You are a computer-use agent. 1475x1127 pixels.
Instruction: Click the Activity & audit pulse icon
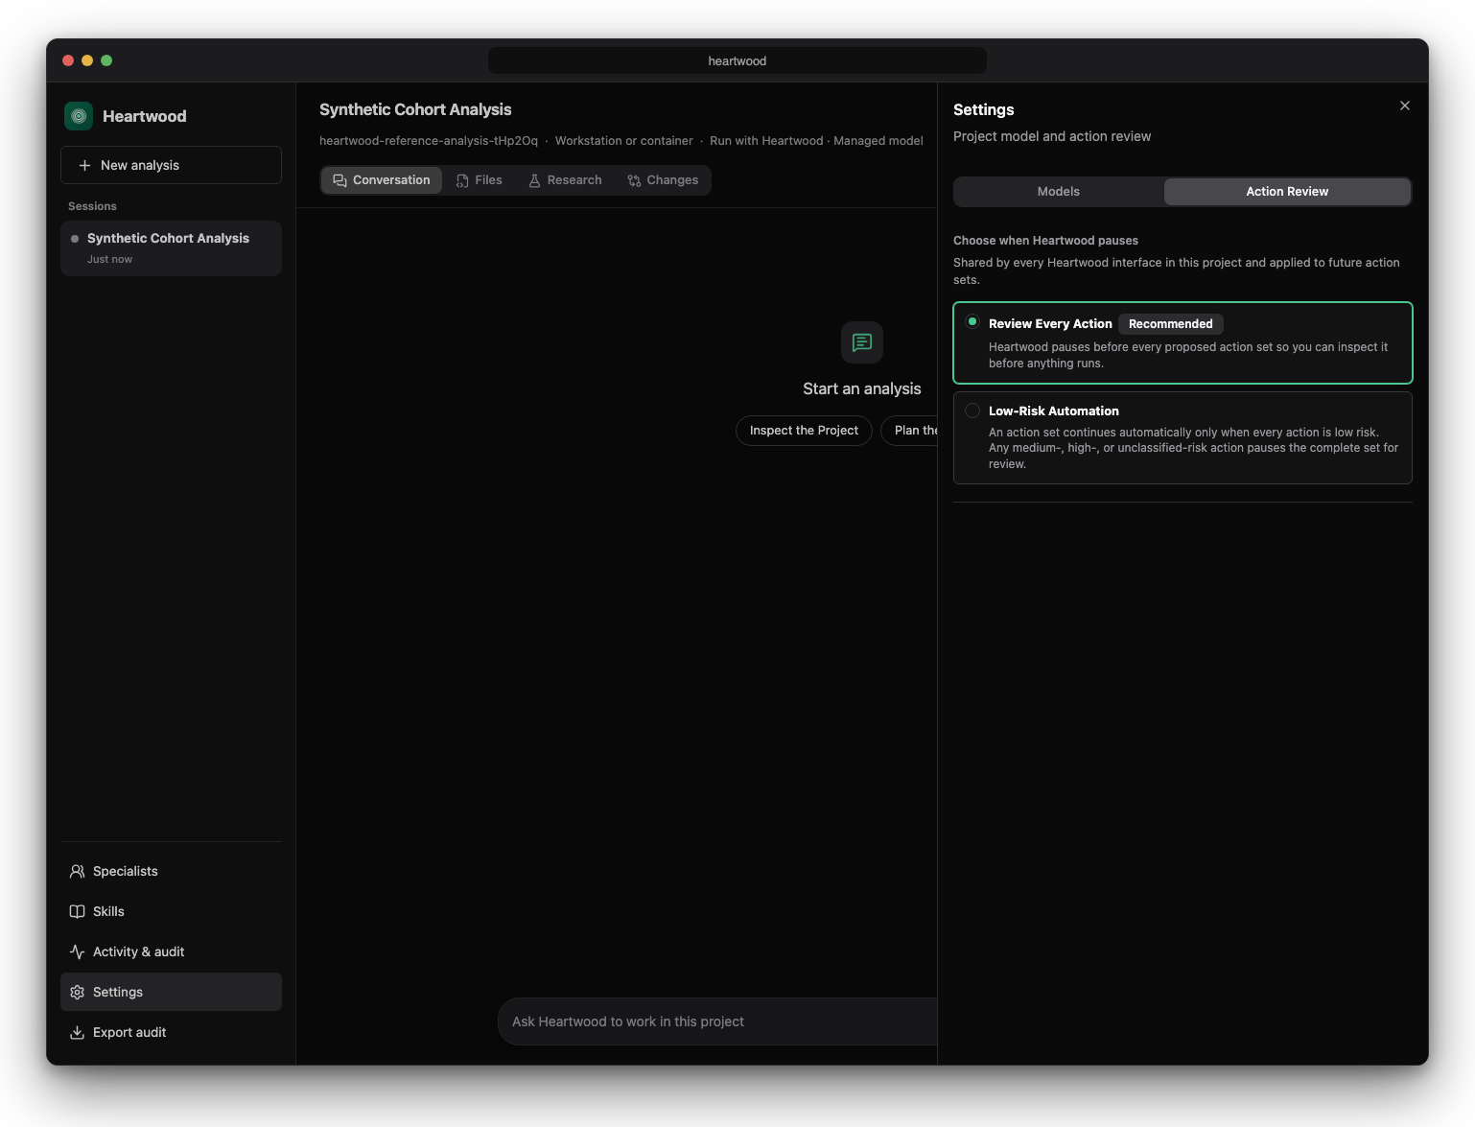click(78, 951)
